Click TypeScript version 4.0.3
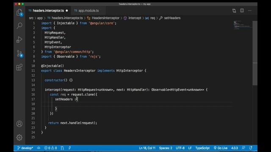The image size is (271, 152). [x=234, y=148]
